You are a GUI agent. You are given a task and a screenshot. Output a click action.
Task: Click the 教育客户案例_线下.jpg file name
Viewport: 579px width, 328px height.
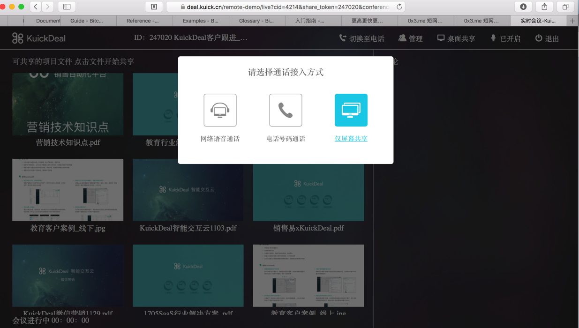click(68, 228)
